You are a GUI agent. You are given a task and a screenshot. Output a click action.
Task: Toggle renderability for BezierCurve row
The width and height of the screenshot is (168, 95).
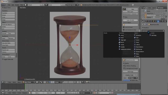164,13
